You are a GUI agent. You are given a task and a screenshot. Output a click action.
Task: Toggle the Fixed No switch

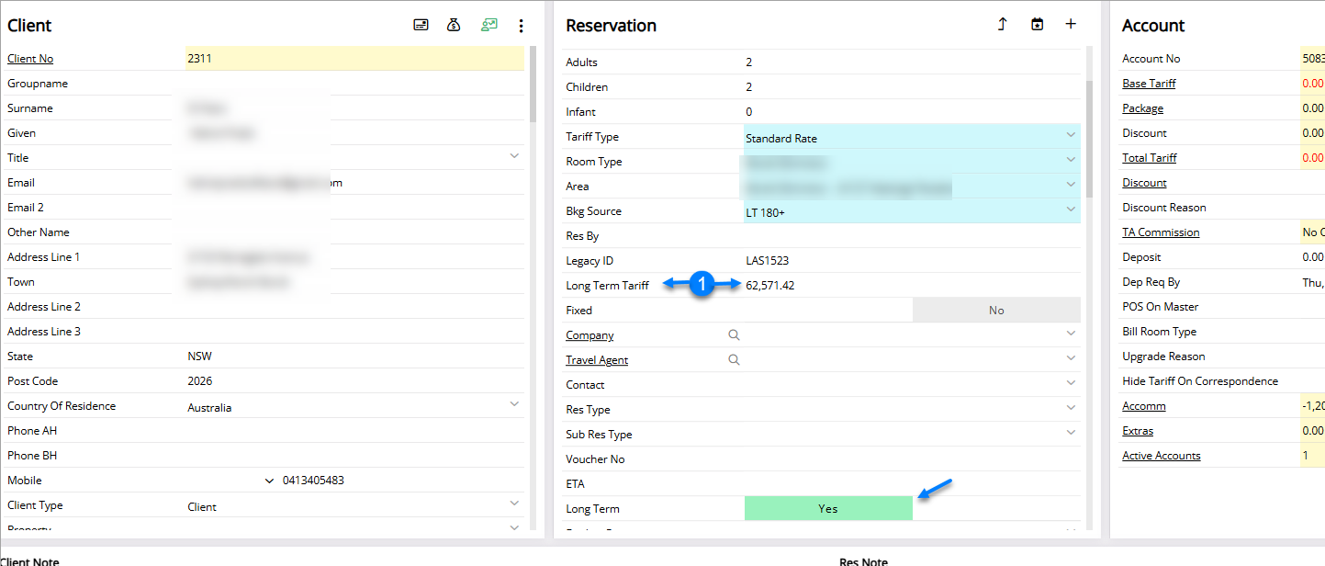pos(996,311)
